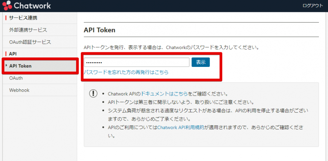Click the ログアウト logout link
Viewport: 328px width, 161px height.
point(313,5)
